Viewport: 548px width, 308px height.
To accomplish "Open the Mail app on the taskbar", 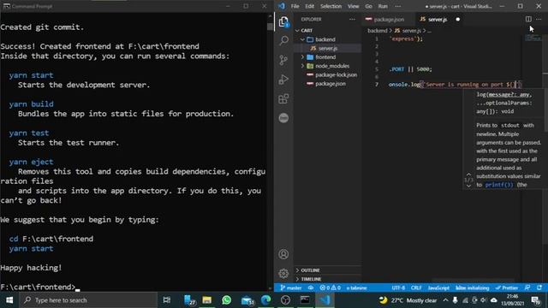I will coord(247,300).
